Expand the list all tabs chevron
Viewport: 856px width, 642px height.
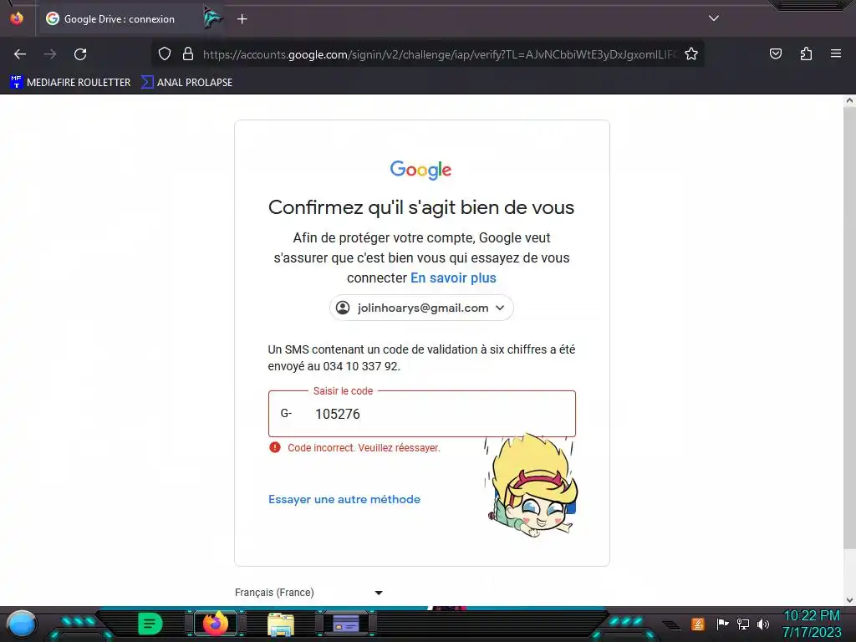tap(714, 18)
